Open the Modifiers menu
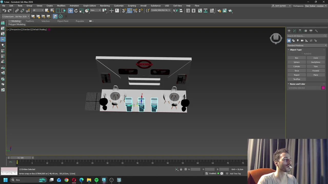The height and width of the screenshot is (184, 328). pyautogui.click(x=61, y=6)
